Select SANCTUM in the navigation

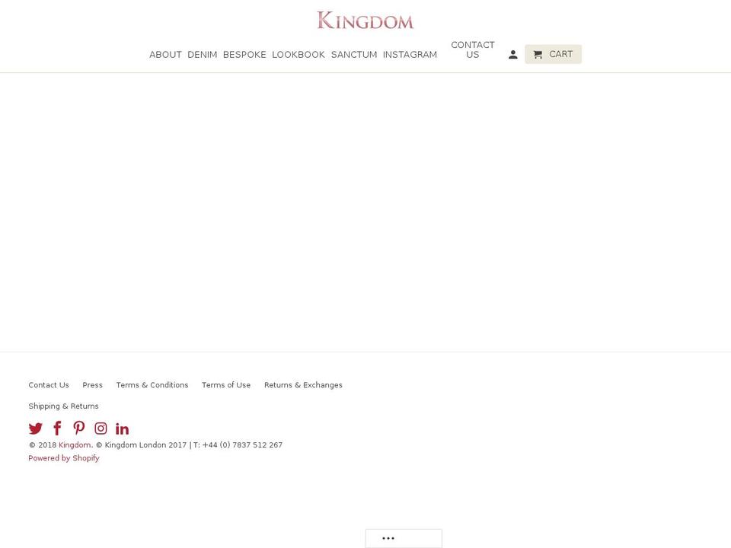pos(354,55)
